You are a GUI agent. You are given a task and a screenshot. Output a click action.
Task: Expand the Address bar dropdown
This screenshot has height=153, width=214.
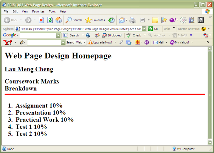point(144,29)
